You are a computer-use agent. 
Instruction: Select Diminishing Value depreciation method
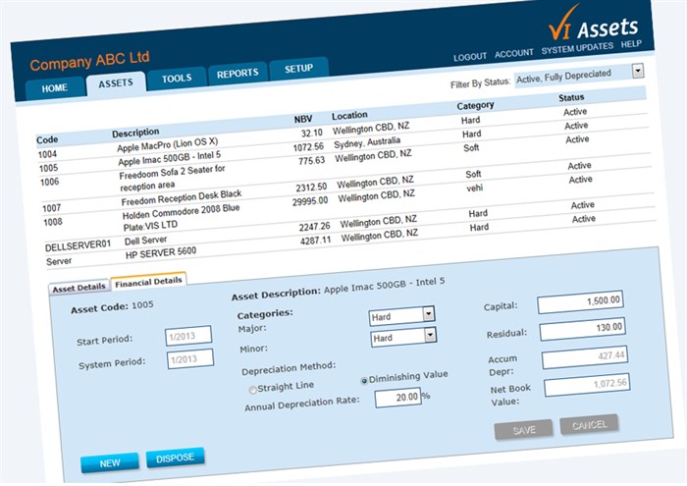pos(364,381)
